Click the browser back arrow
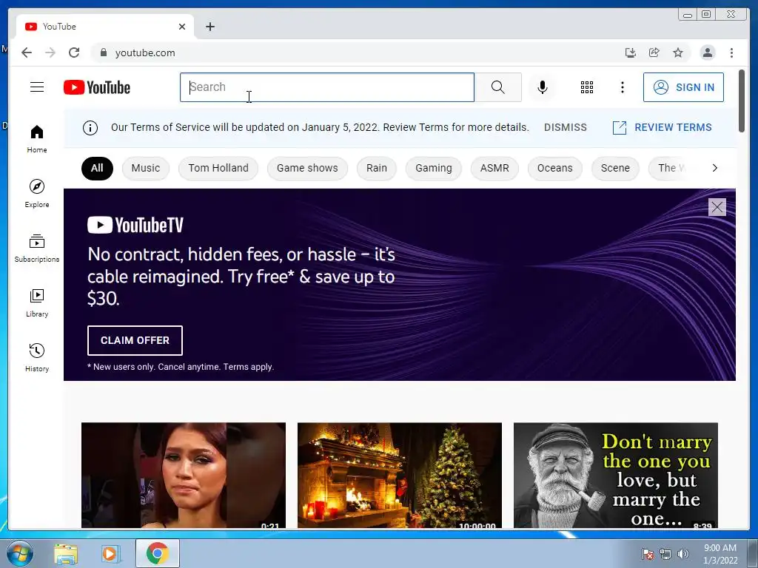Viewport: 758px width, 568px height. (27, 53)
